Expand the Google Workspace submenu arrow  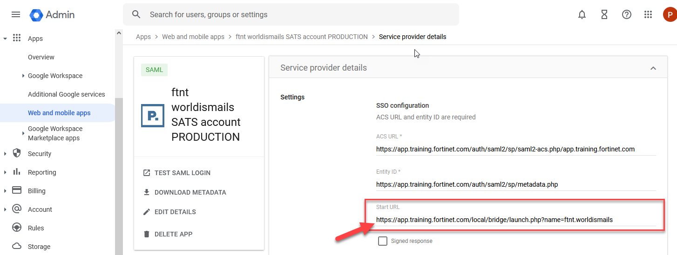23,76
